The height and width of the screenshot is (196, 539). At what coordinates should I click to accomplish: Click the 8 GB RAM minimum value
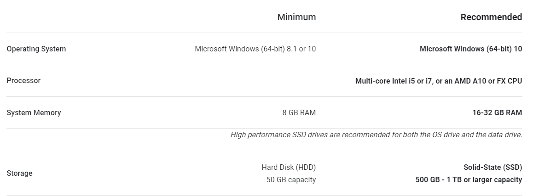click(299, 113)
